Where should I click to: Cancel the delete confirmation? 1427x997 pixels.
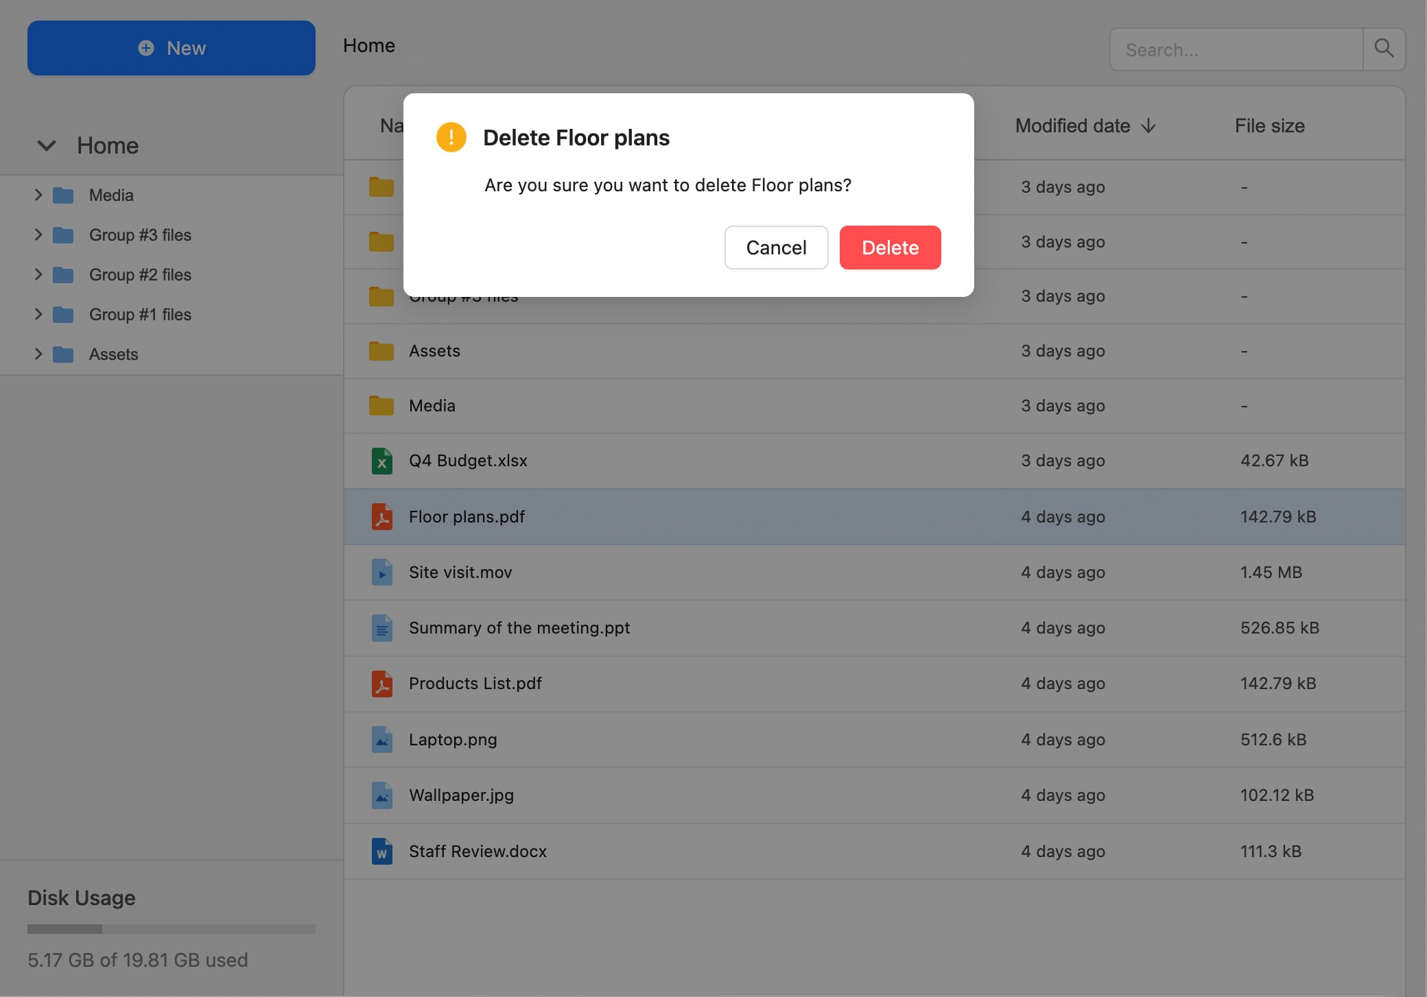pyautogui.click(x=776, y=248)
